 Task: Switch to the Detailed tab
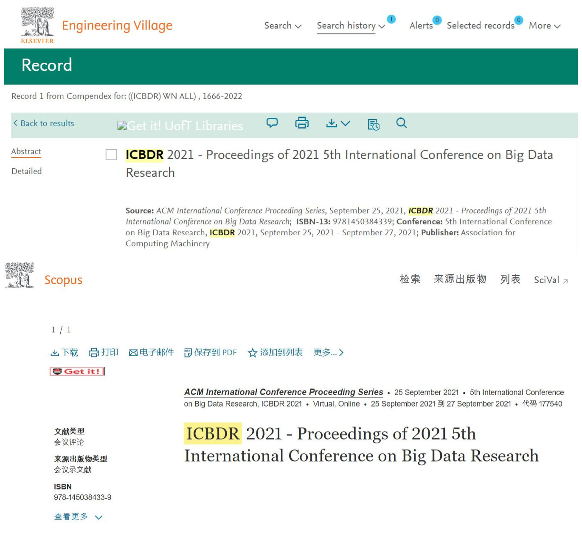26,171
